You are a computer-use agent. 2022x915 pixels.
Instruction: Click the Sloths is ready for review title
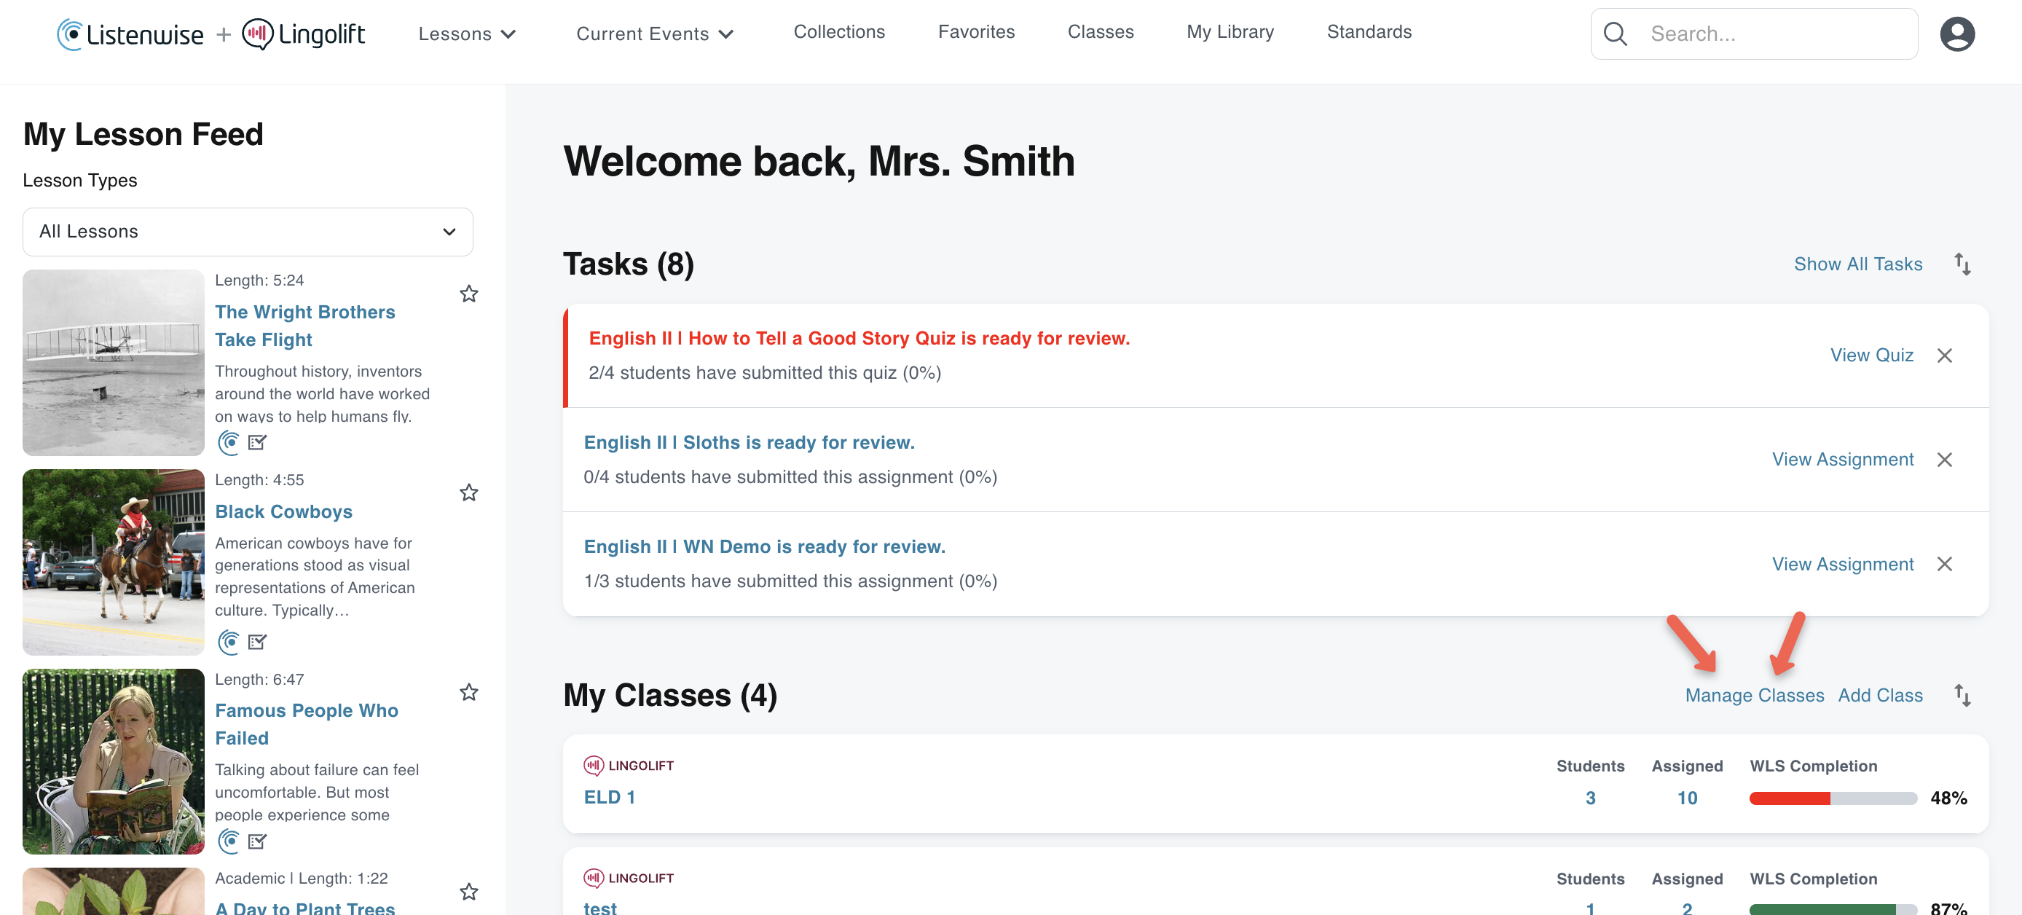[x=749, y=443]
